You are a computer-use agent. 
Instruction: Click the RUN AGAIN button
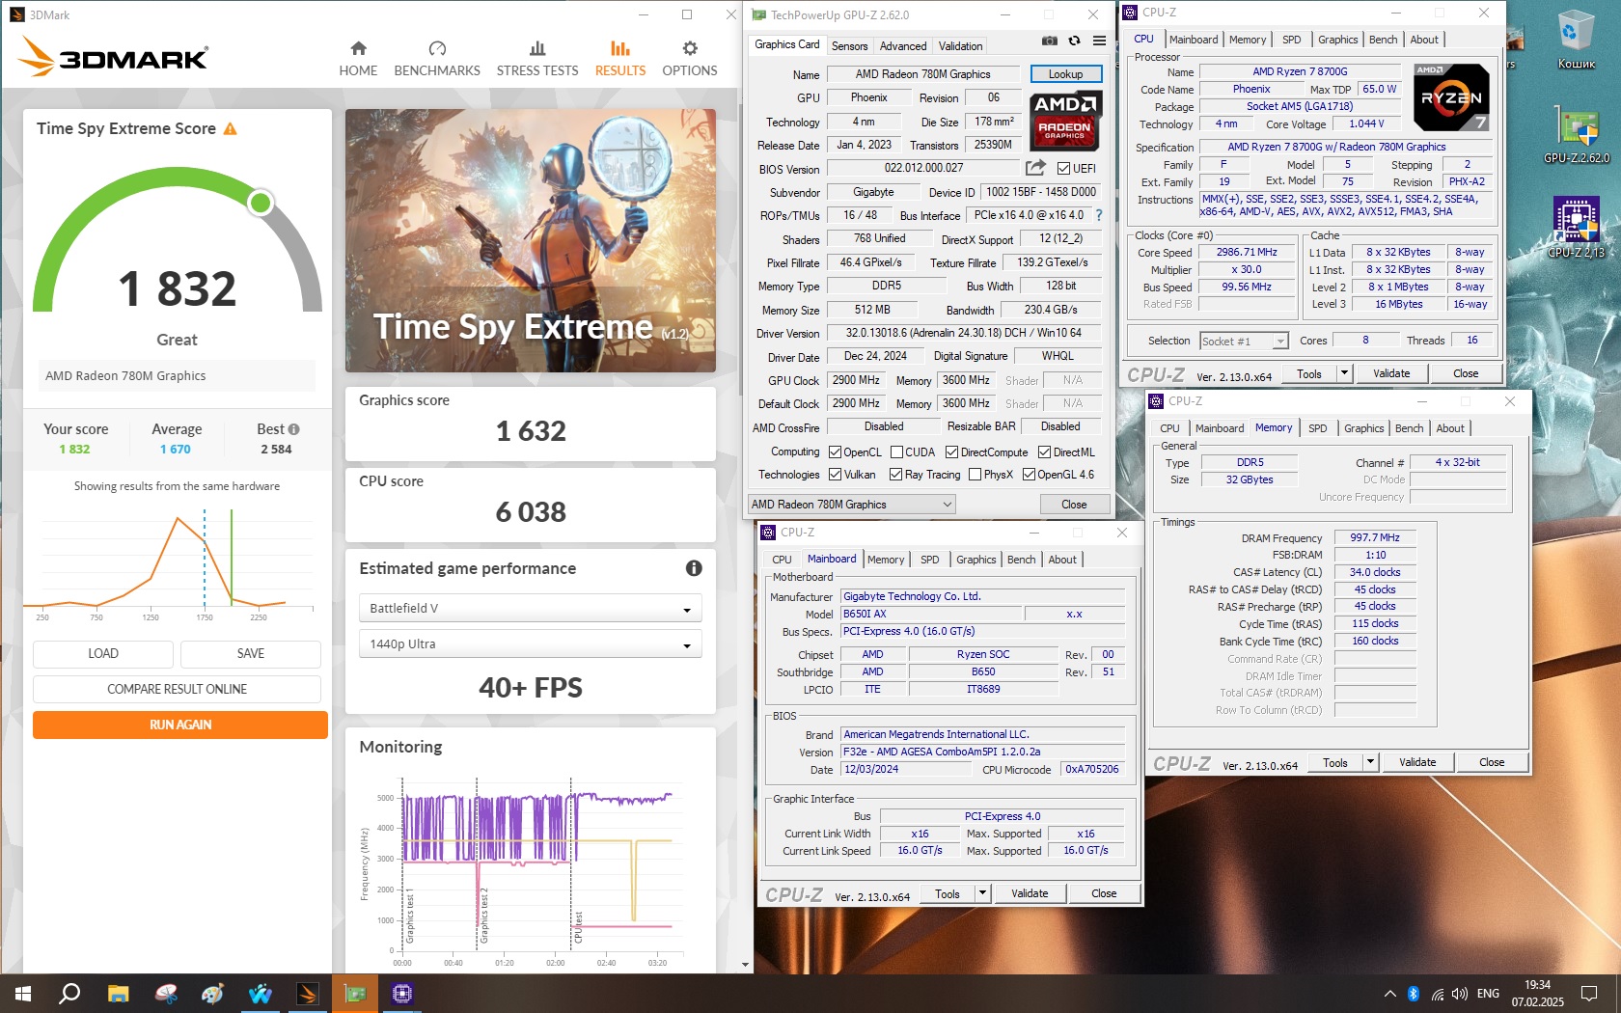click(x=180, y=725)
